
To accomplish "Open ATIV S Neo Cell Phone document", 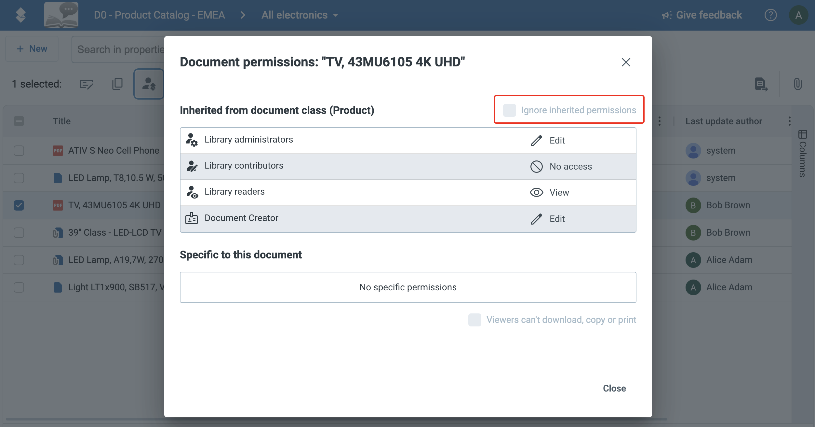I will click(114, 151).
